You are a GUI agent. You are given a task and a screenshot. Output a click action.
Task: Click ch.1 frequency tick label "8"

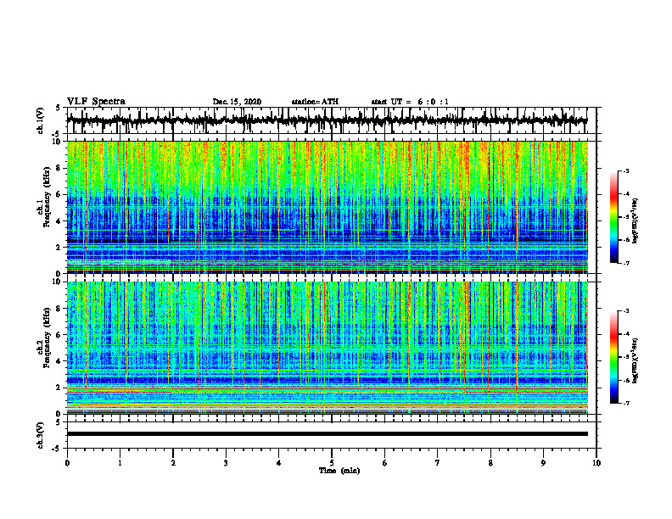pyautogui.click(x=59, y=168)
